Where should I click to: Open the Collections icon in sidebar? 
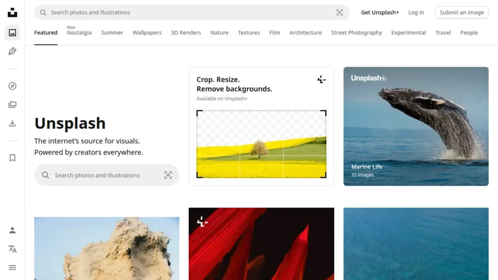click(x=12, y=105)
